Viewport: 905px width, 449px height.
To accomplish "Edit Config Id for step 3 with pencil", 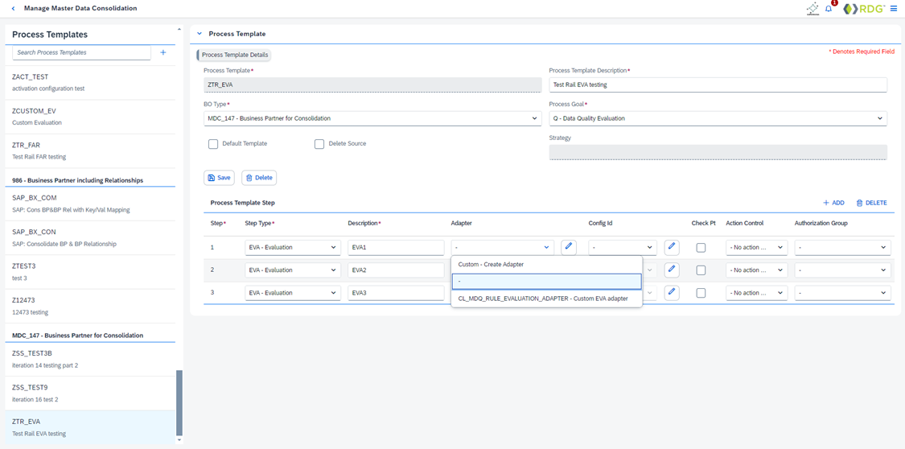I will point(671,293).
